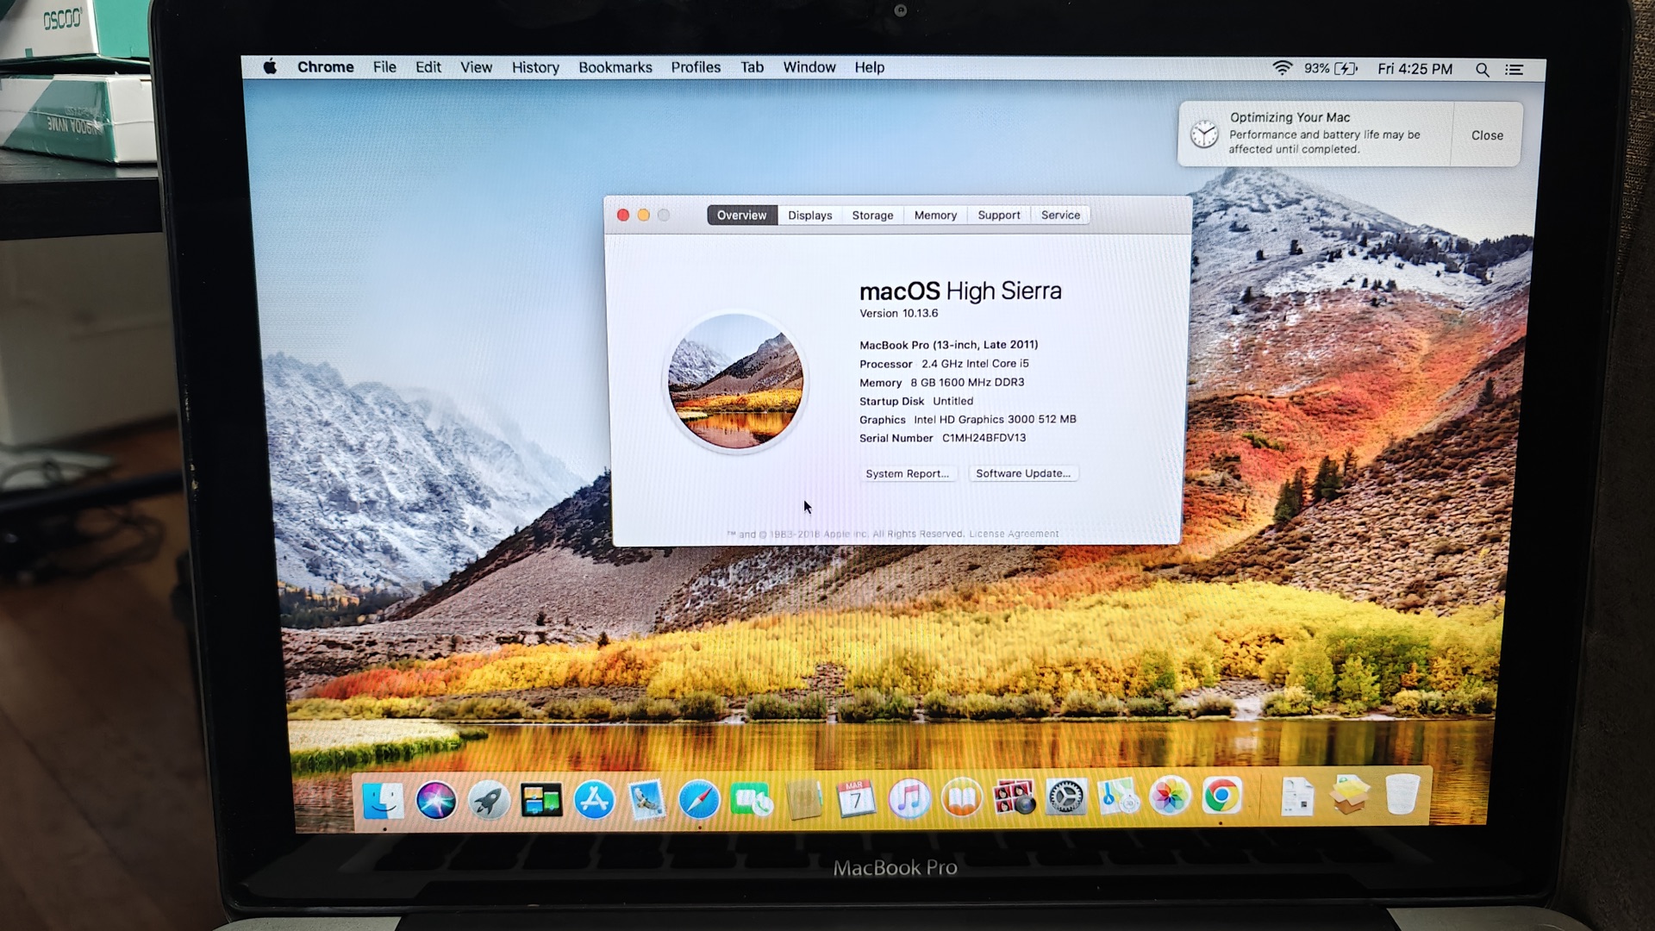Open the Bookmarks menu

(615, 67)
